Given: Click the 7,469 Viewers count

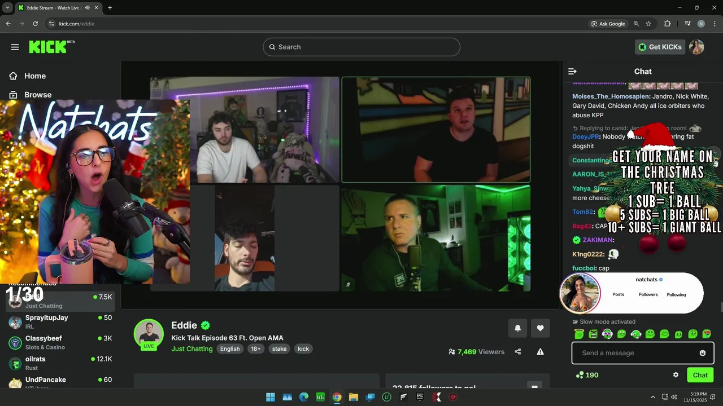Looking at the screenshot, I should pyautogui.click(x=476, y=352).
